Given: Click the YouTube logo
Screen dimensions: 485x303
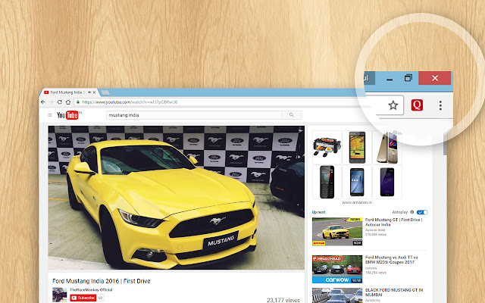Looking at the screenshot, I should 67,115.
